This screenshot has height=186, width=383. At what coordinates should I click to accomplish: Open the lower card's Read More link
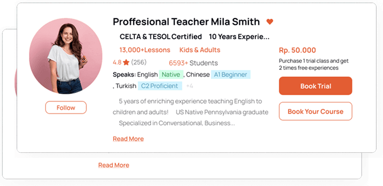[x=114, y=165]
